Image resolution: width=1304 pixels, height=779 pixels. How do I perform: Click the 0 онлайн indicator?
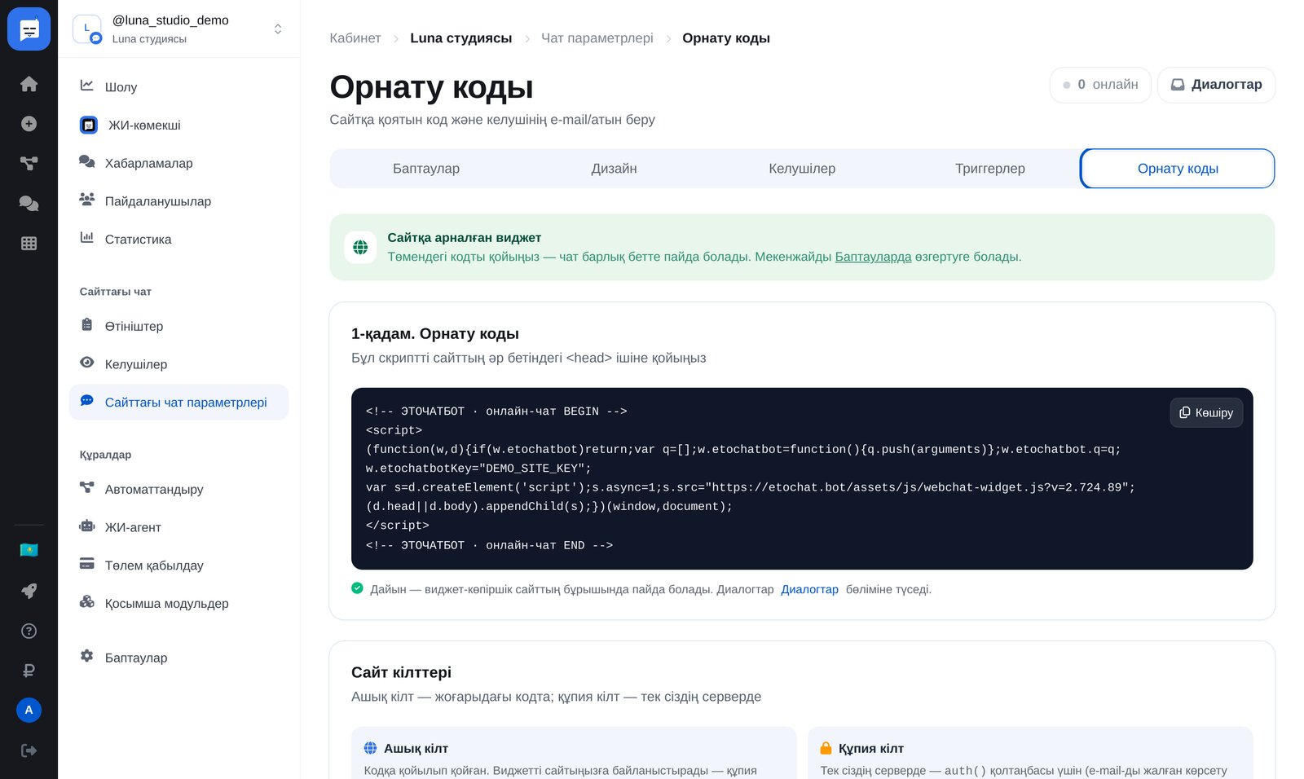(1100, 85)
